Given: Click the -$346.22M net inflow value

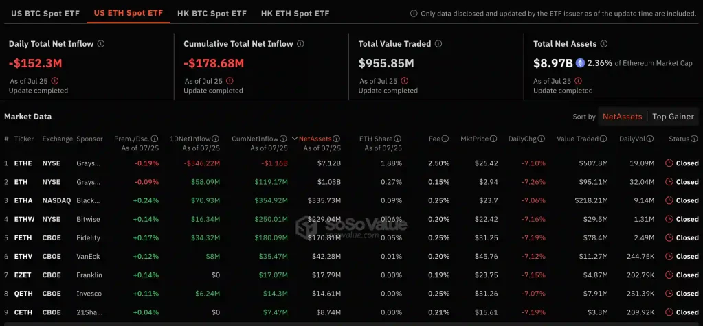Looking at the screenshot, I should (x=201, y=163).
